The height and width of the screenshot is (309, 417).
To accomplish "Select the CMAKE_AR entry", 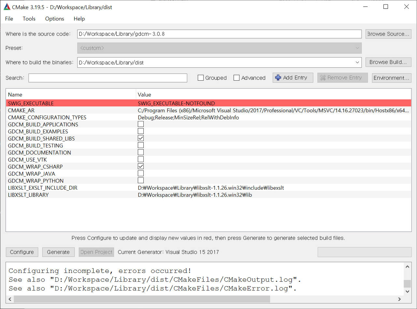I will (21, 111).
